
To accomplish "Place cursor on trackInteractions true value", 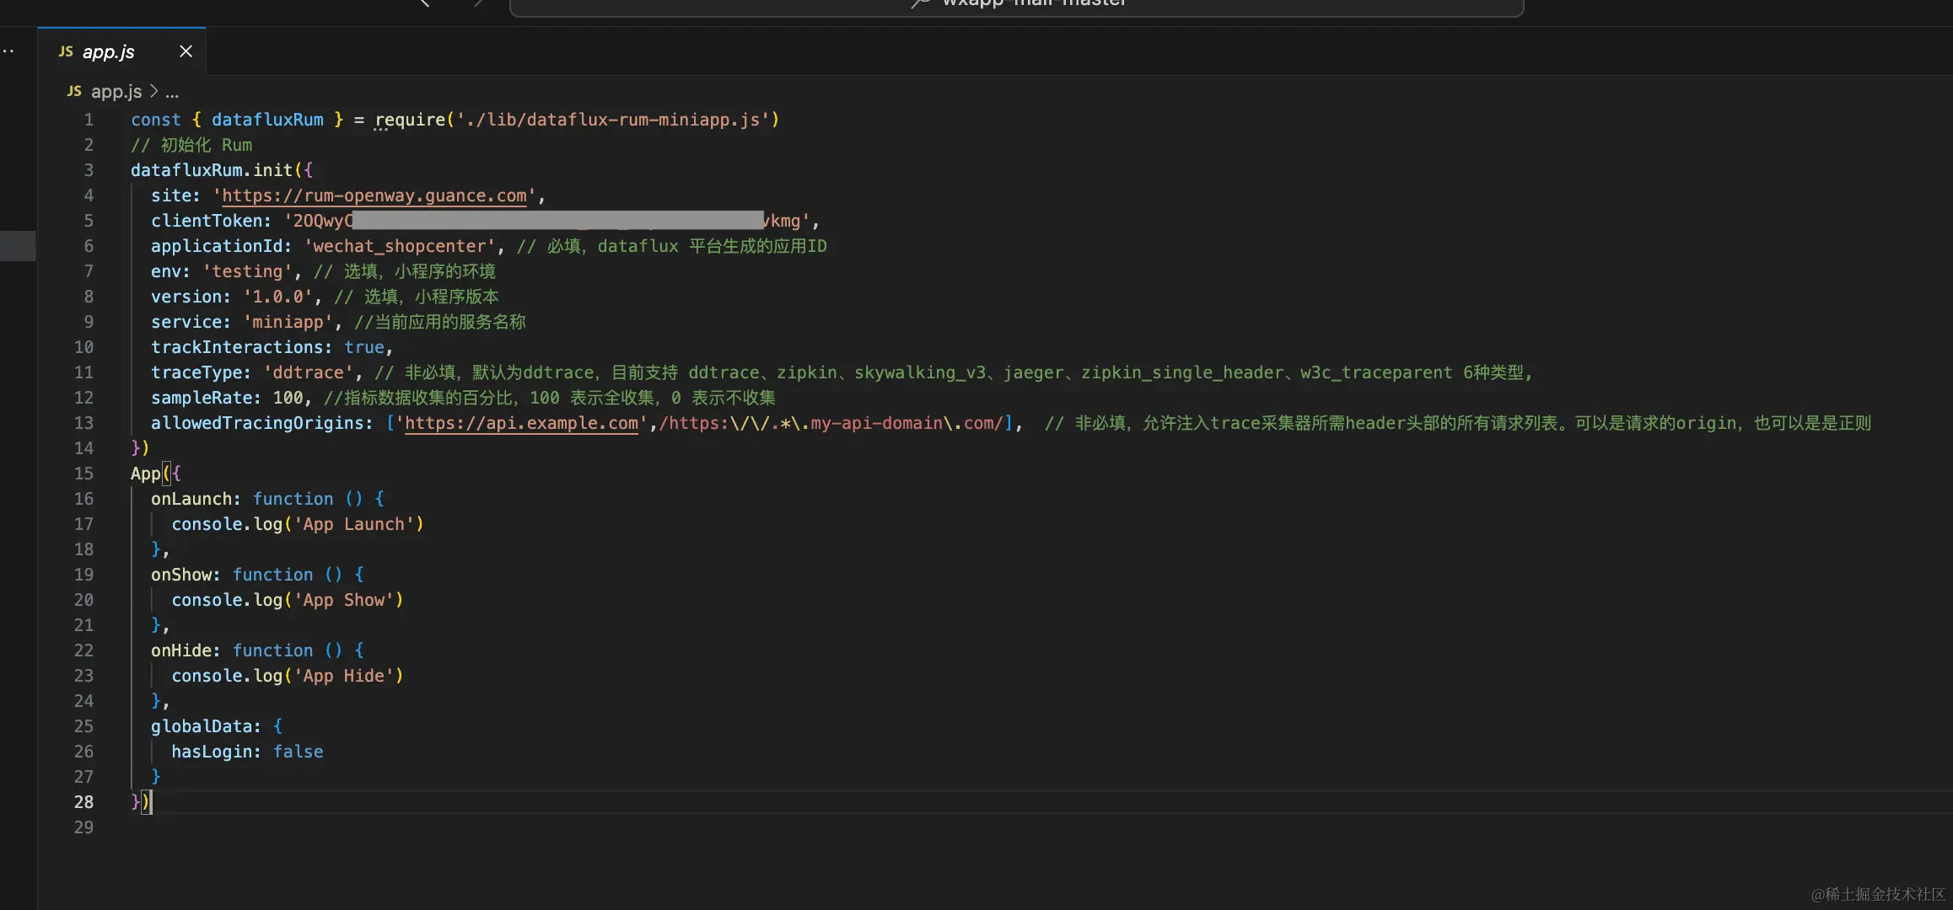I will pos(363,347).
